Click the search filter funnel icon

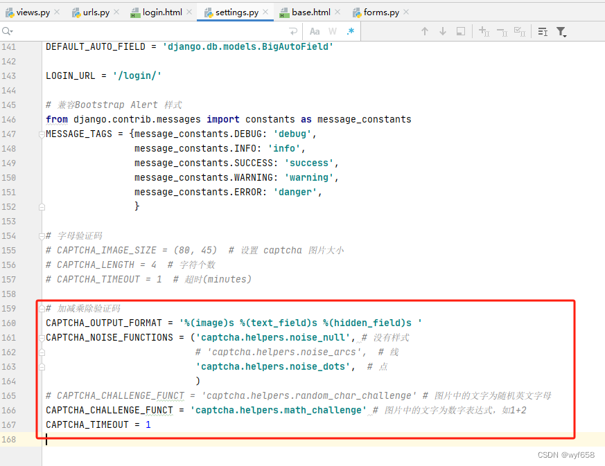[x=560, y=31]
